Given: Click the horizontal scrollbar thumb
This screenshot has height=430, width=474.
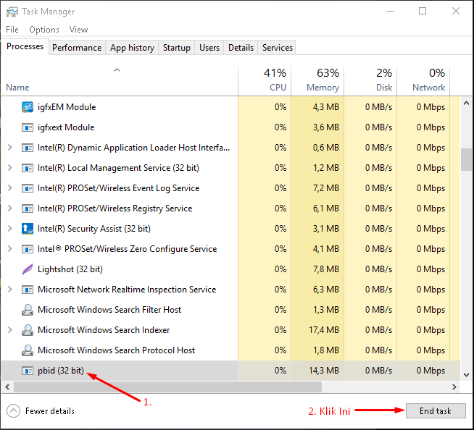Looking at the screenshot, I should point(167,387).
